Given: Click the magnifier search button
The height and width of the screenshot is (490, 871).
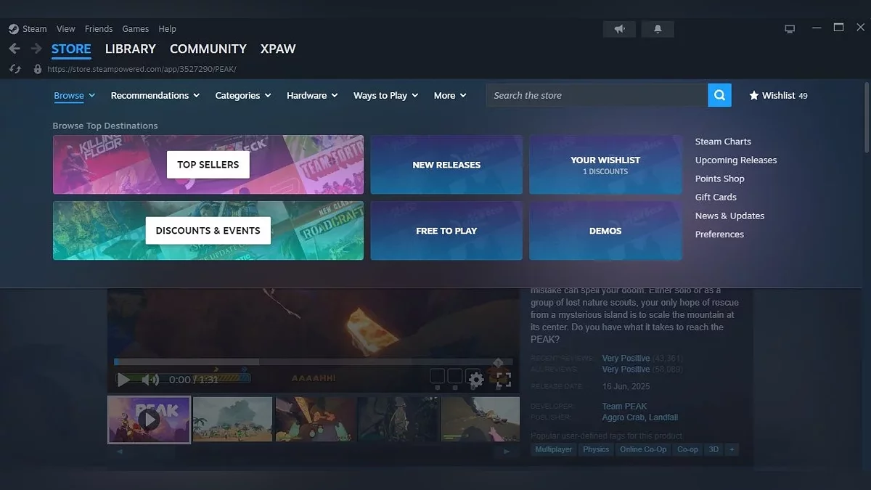Looking at the screenshot, I should 719,95.
